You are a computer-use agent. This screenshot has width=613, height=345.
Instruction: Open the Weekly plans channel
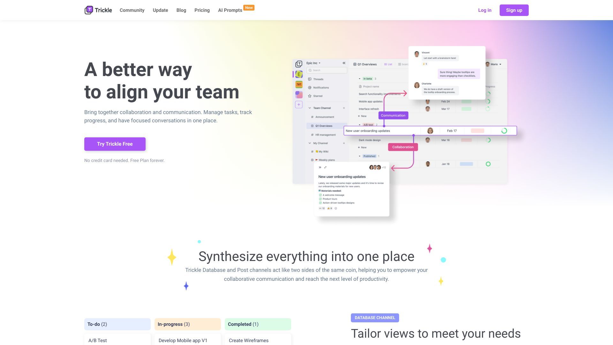click(323, 160)
